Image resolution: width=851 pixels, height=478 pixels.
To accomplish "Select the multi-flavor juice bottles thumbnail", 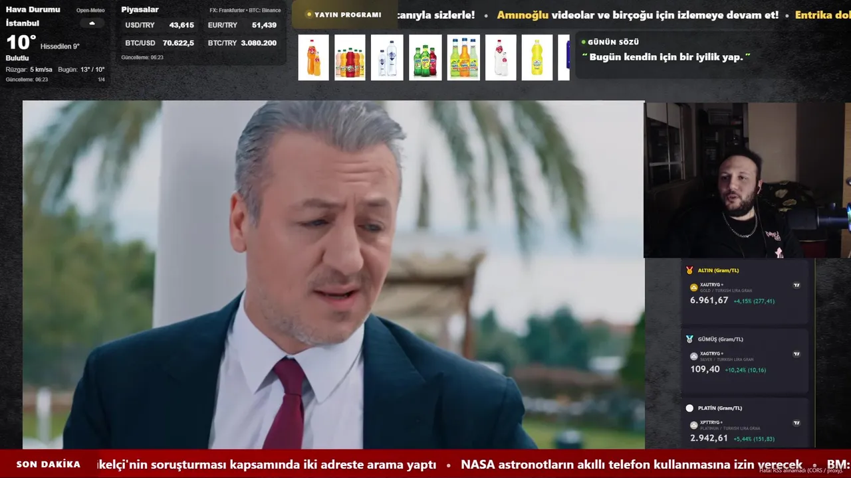I will click(350, 58).
